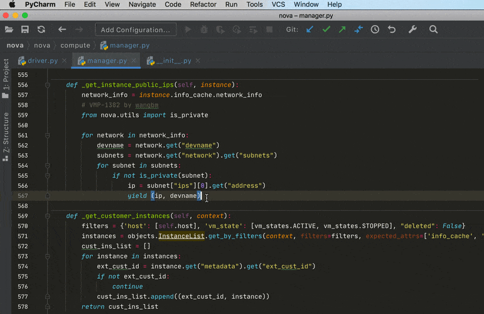Collapse the _get_instance_public_ips function fold
Image resolution: width=484 pixels, height=314 pixels.
pos(48,85)
